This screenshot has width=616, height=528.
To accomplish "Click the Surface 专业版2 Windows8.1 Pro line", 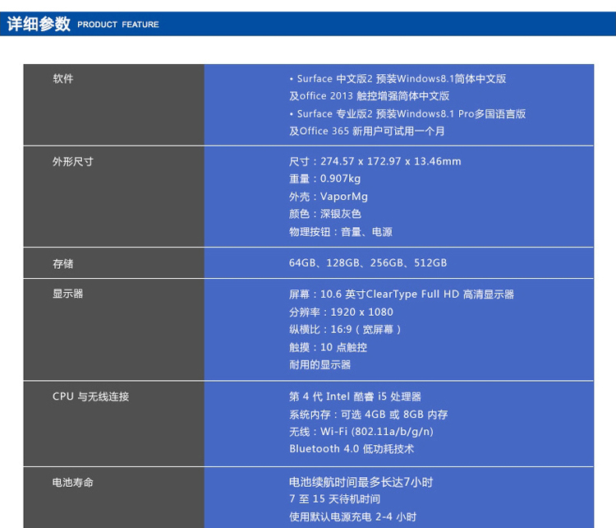I will 407,114.
